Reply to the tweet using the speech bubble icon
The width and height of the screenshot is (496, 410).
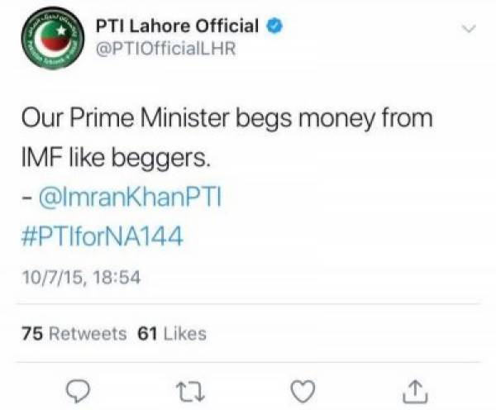[78, 391]
